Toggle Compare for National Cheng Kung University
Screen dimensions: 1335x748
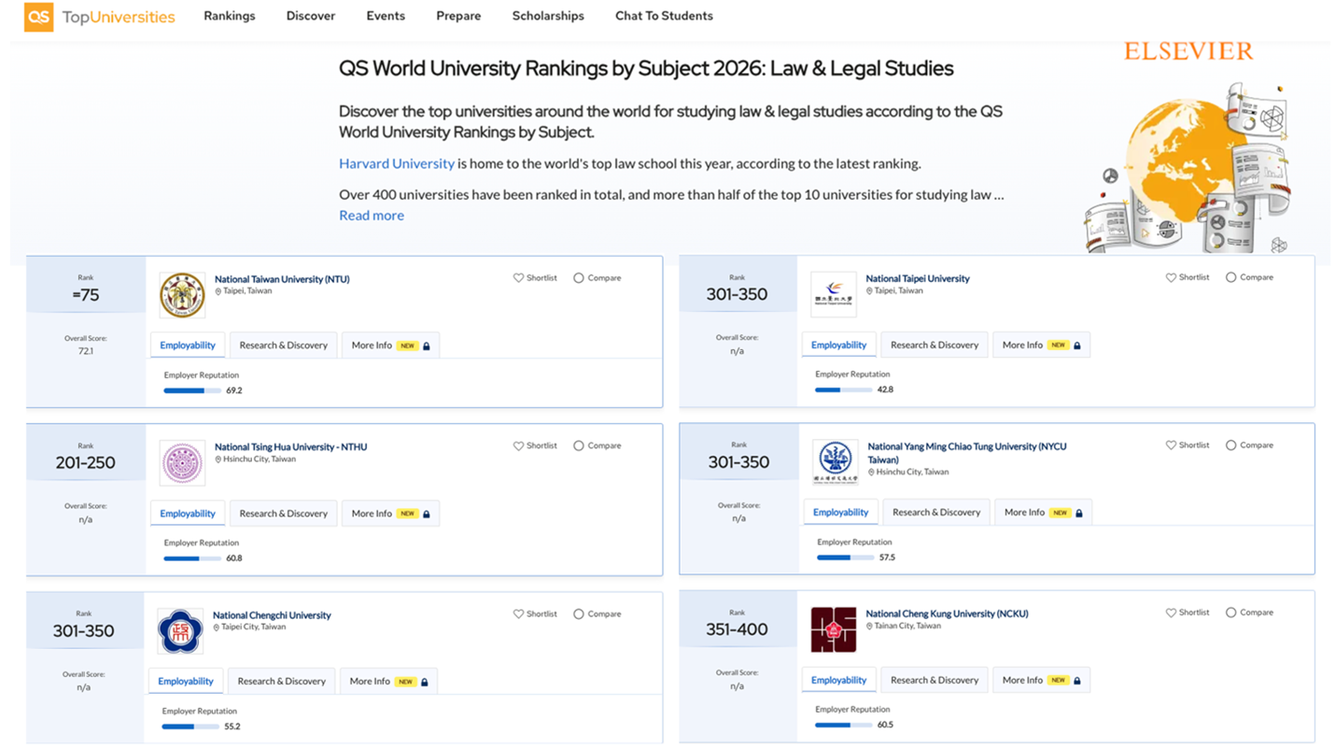click(1230, 613)
